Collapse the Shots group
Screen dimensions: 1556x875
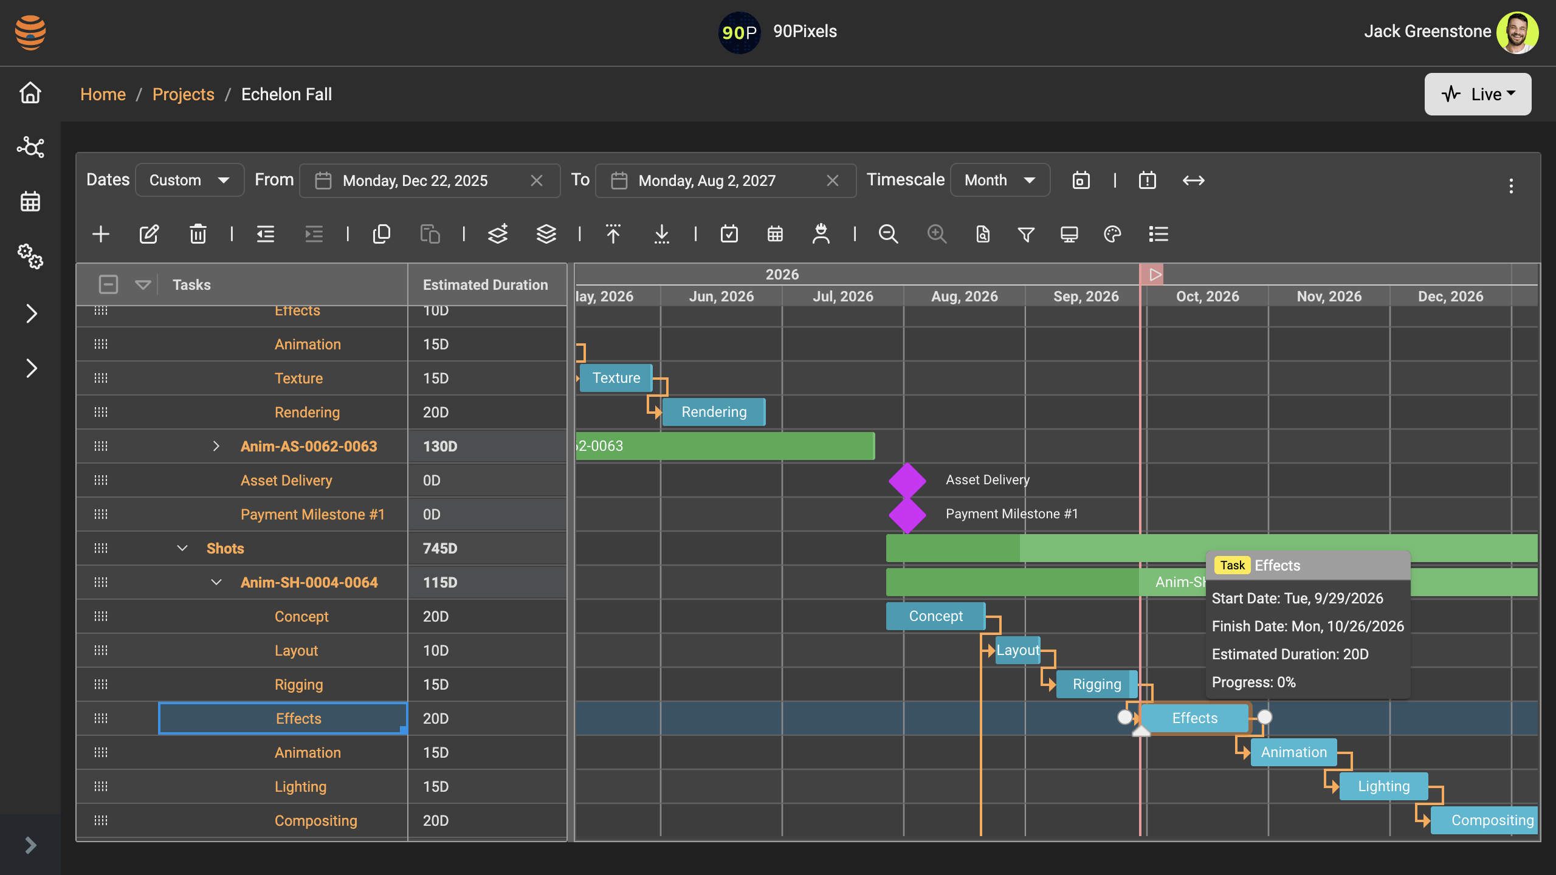coord(182,548)
